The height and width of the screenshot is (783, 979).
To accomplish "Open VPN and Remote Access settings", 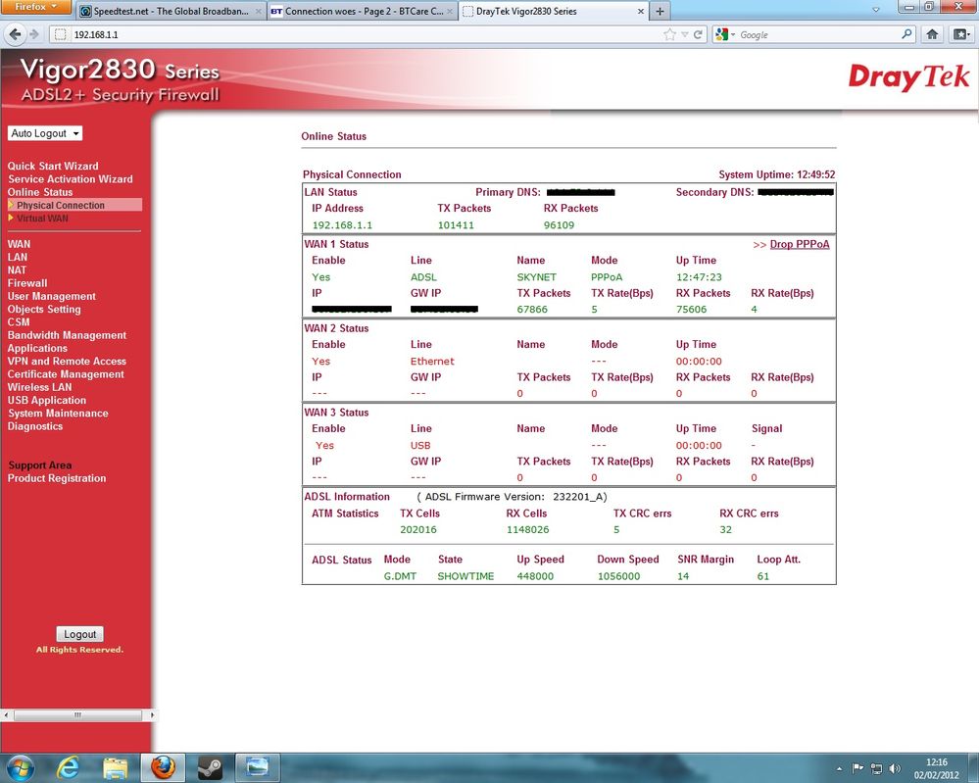I will pyautogui.click(x=67, y=361).
